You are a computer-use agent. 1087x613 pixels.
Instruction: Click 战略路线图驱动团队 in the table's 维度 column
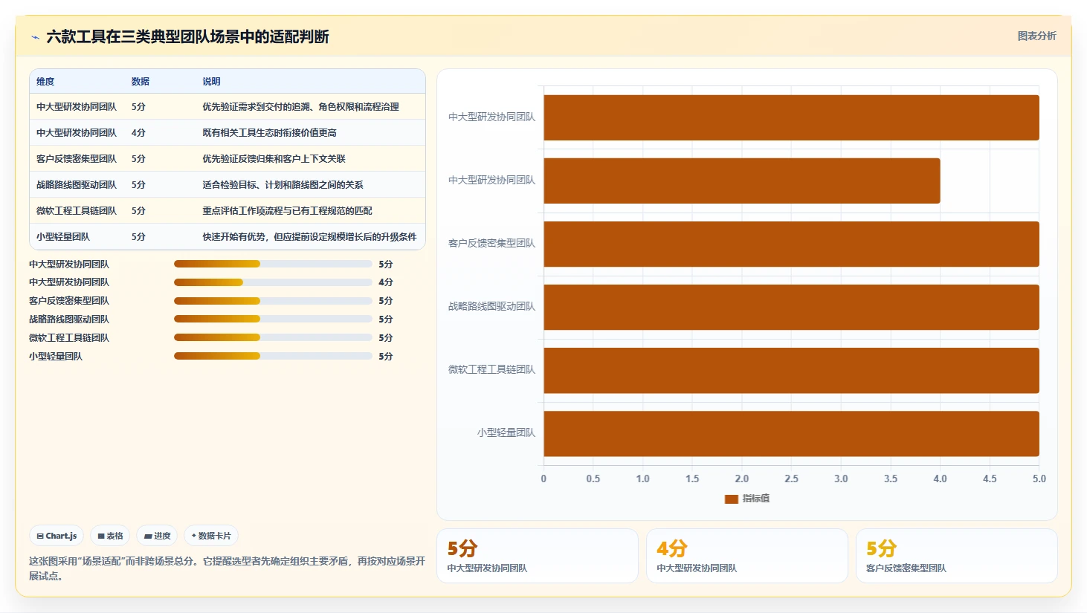click(77, 185)
